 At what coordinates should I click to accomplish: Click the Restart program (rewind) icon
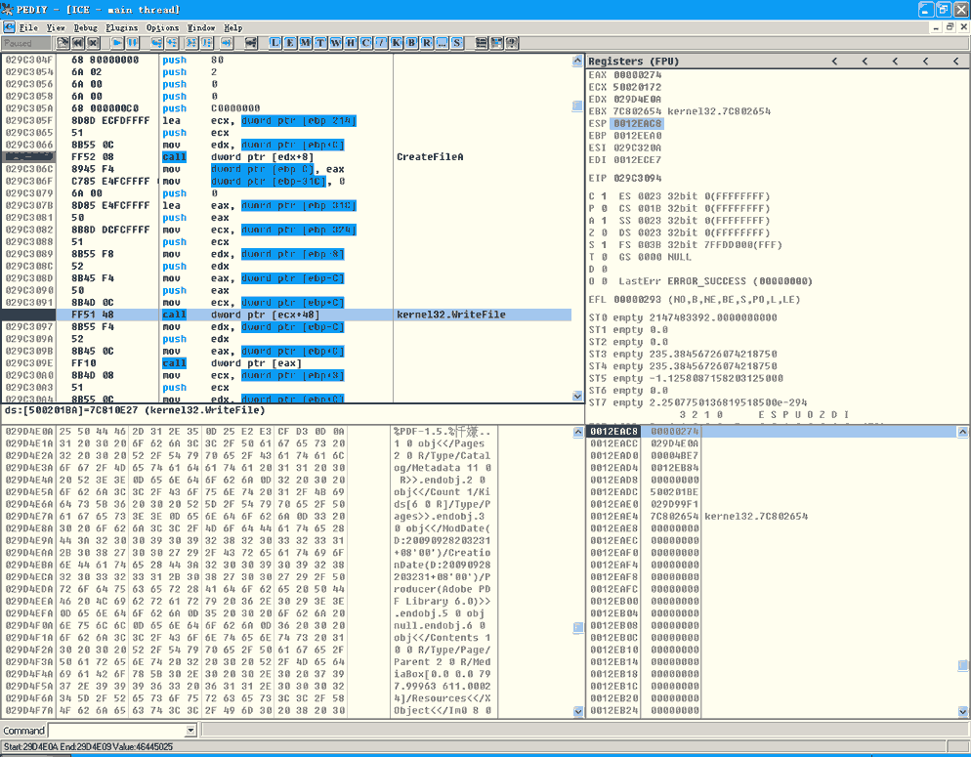point(77,43)
